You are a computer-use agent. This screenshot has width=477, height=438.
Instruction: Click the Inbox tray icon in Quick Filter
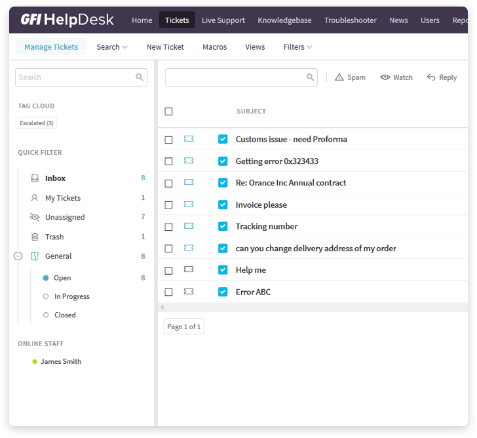tap(35, 178)
